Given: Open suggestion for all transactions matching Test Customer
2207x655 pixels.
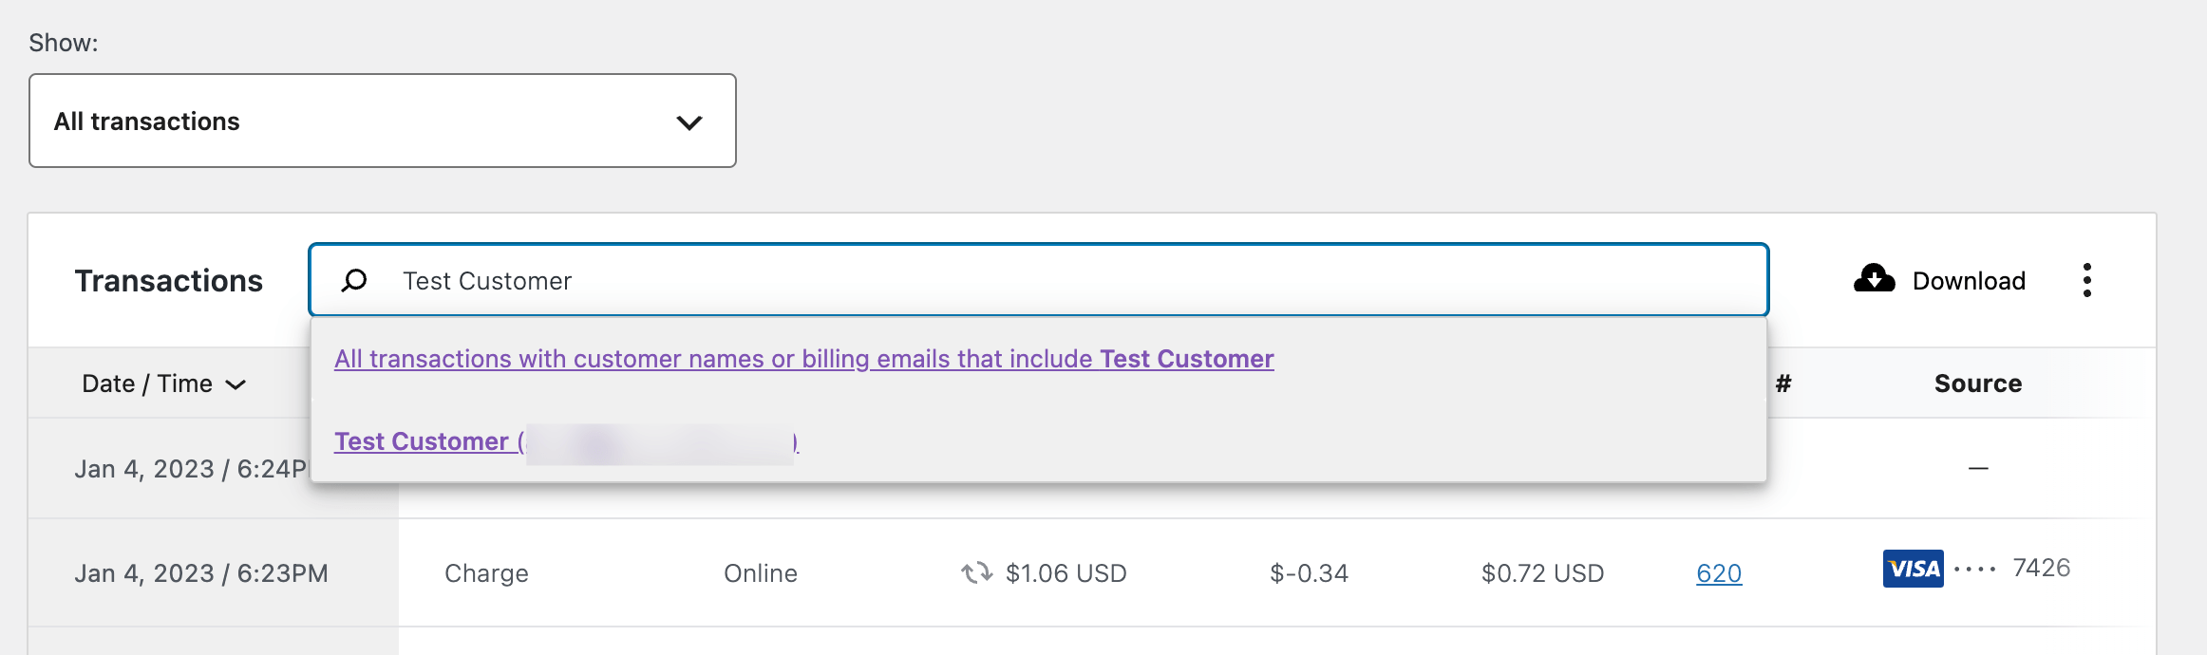Looking at the screenshot, I should coord(803,359).
